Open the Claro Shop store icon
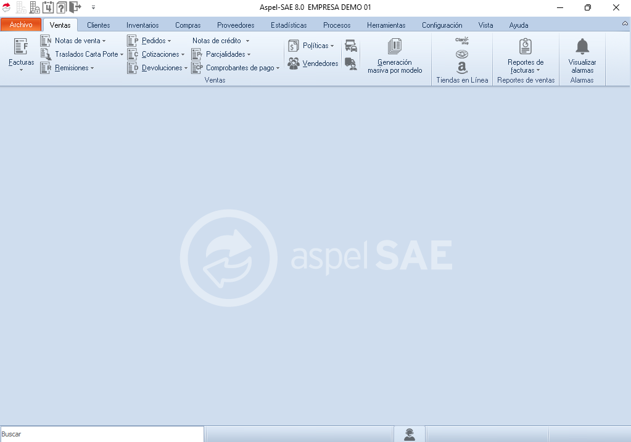 click(462, 41)
